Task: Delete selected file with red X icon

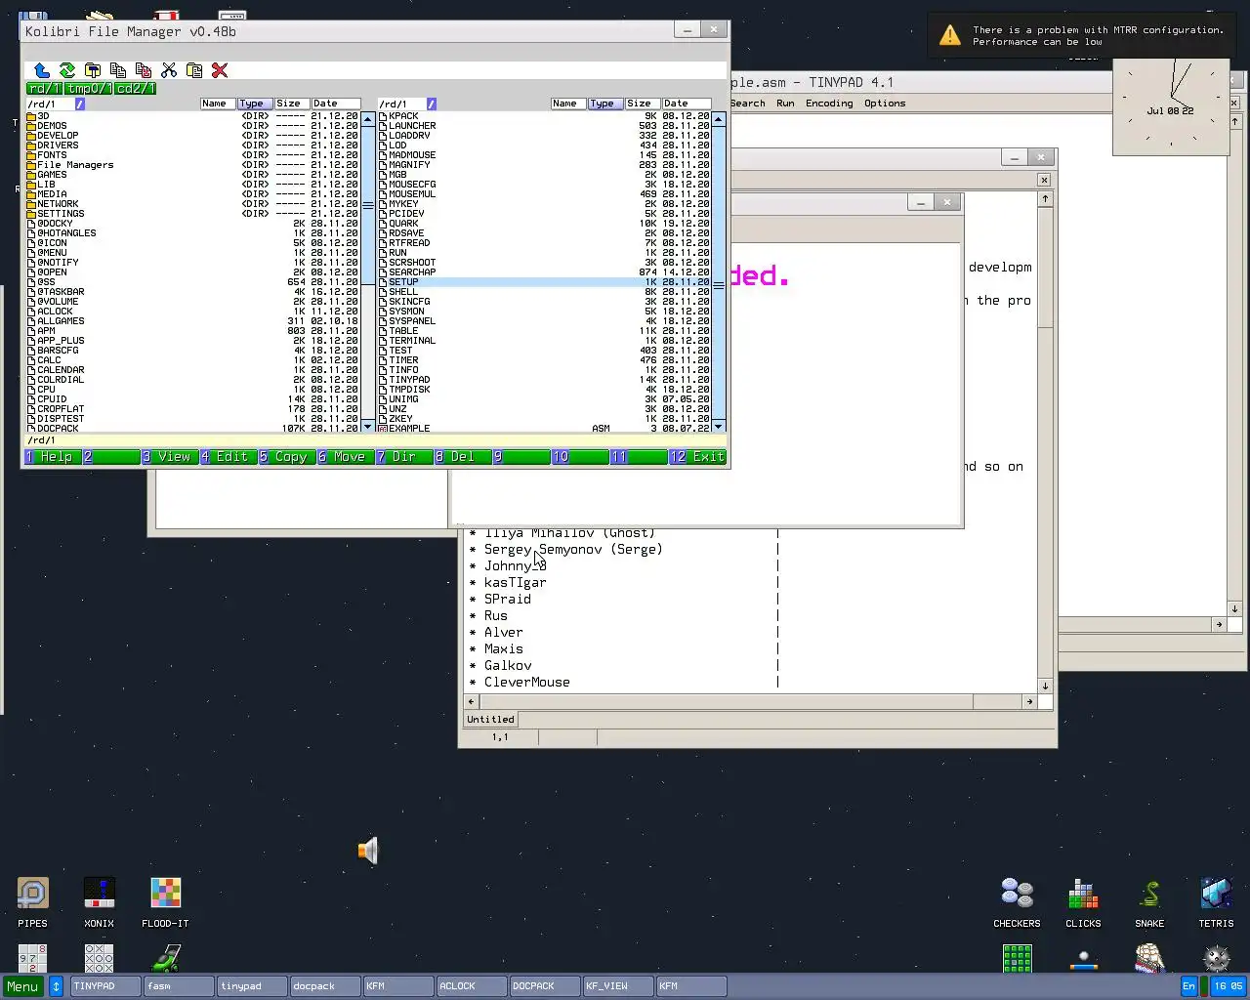Action: [220, 70]
